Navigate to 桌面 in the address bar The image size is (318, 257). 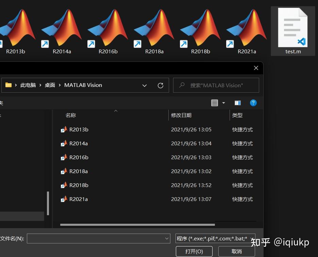pos(50,85)
